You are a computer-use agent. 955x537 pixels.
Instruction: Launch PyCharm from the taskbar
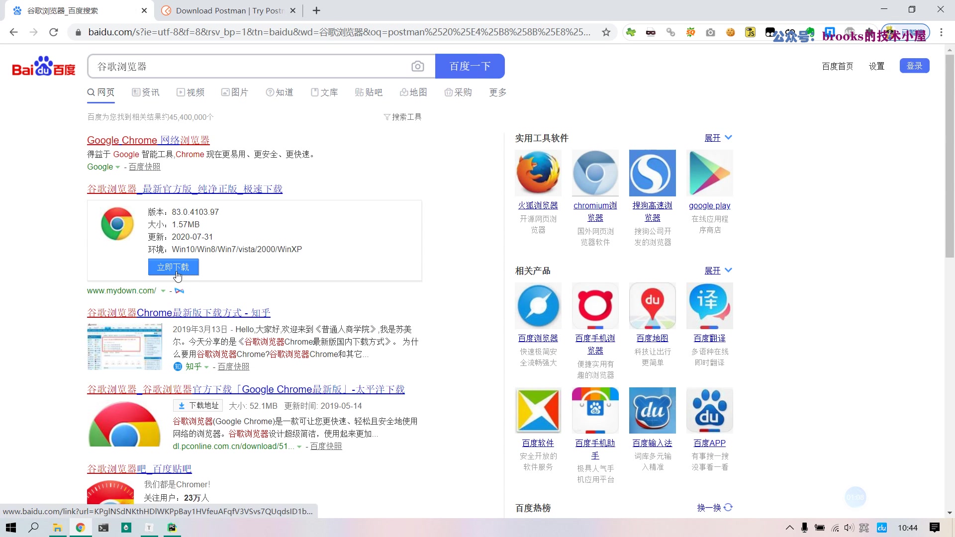(x=172, y=528)
